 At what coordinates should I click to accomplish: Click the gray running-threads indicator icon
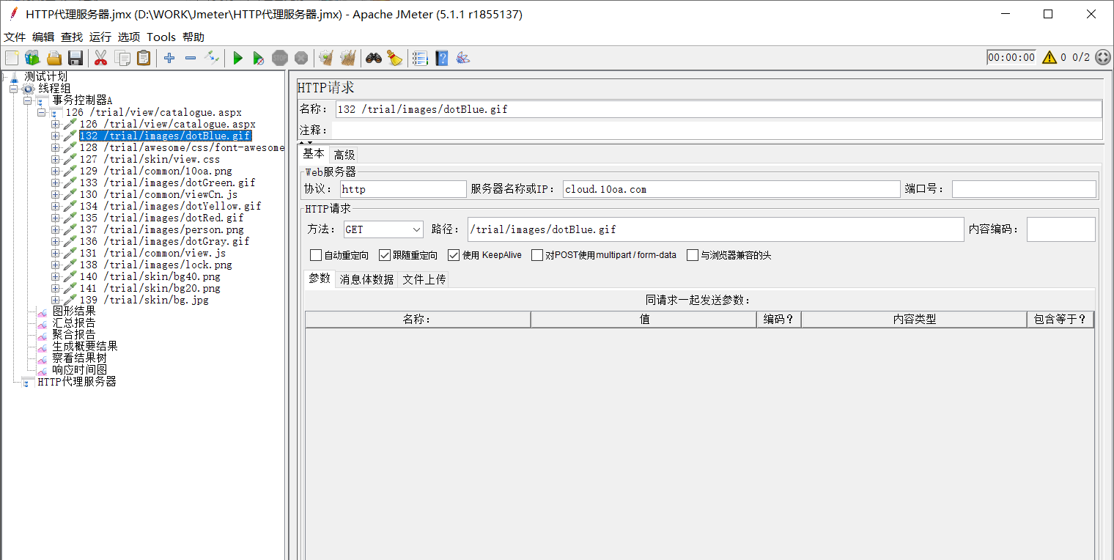click(x=1103, y=57)
